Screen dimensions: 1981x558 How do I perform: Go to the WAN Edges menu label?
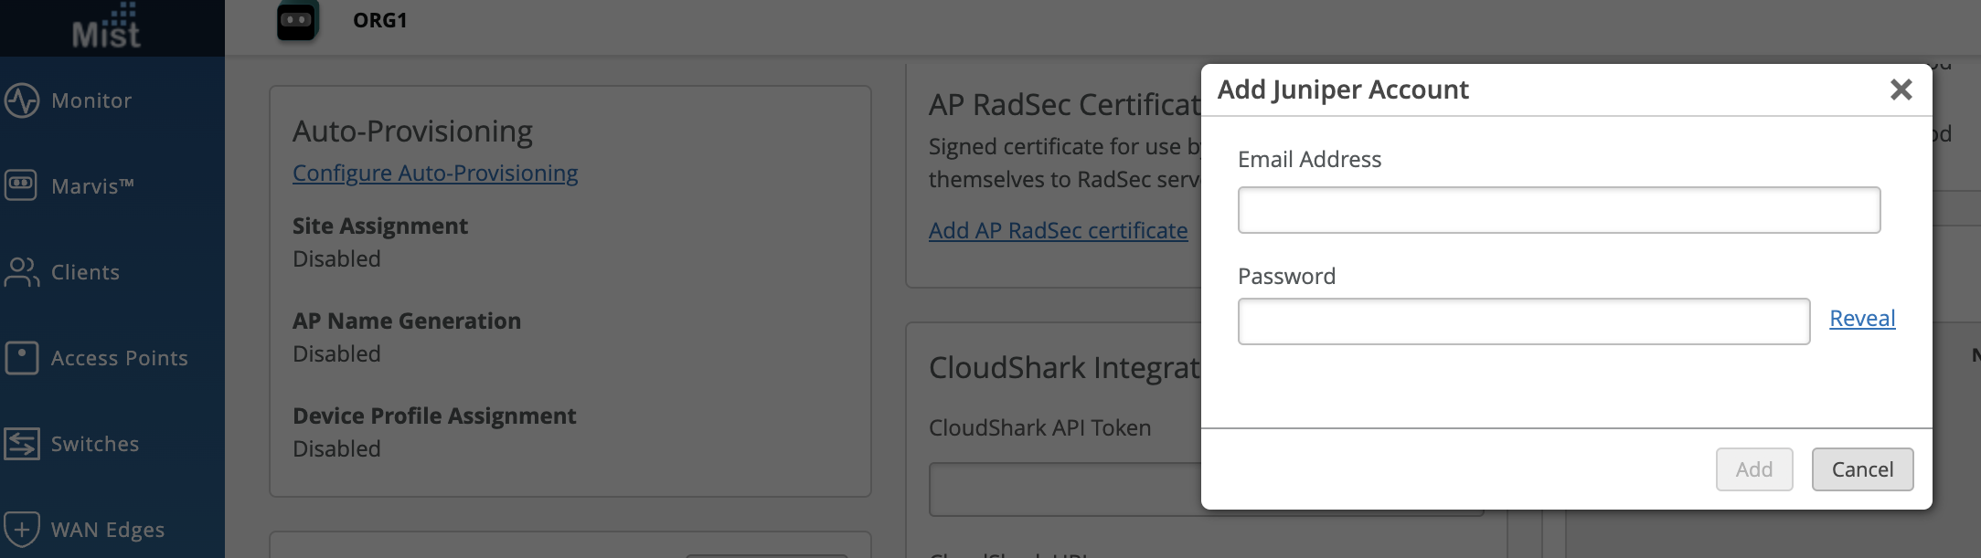pyautogui.click(x=108, y=531)
